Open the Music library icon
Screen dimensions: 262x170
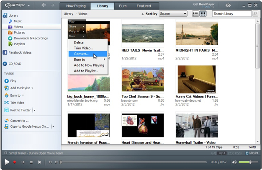10,21
